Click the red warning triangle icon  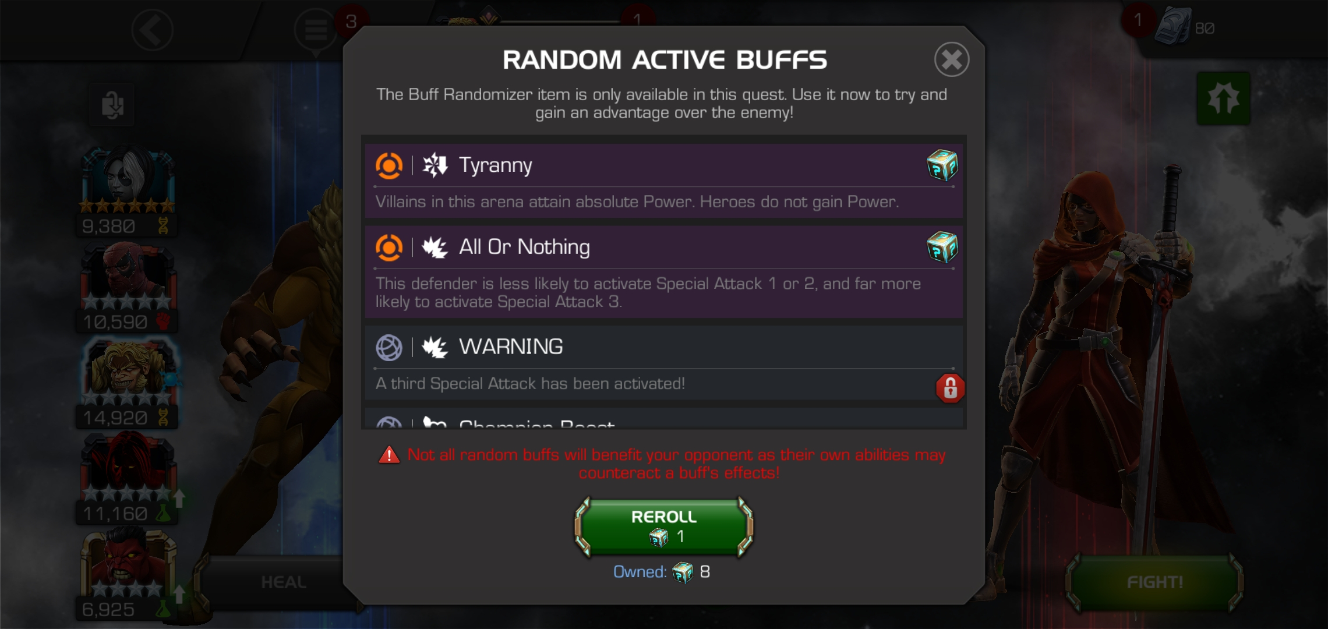click(x=389, y=455)
